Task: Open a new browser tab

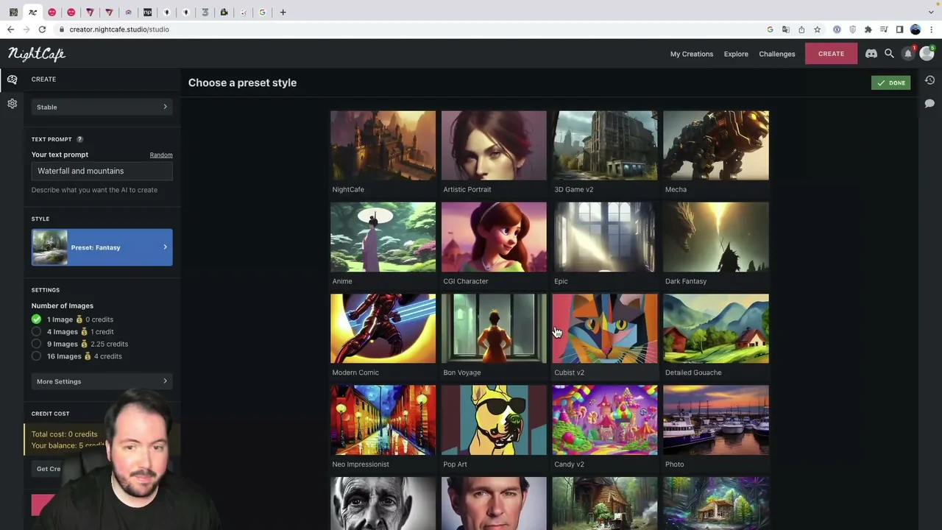Action: [x=283, y=12]
